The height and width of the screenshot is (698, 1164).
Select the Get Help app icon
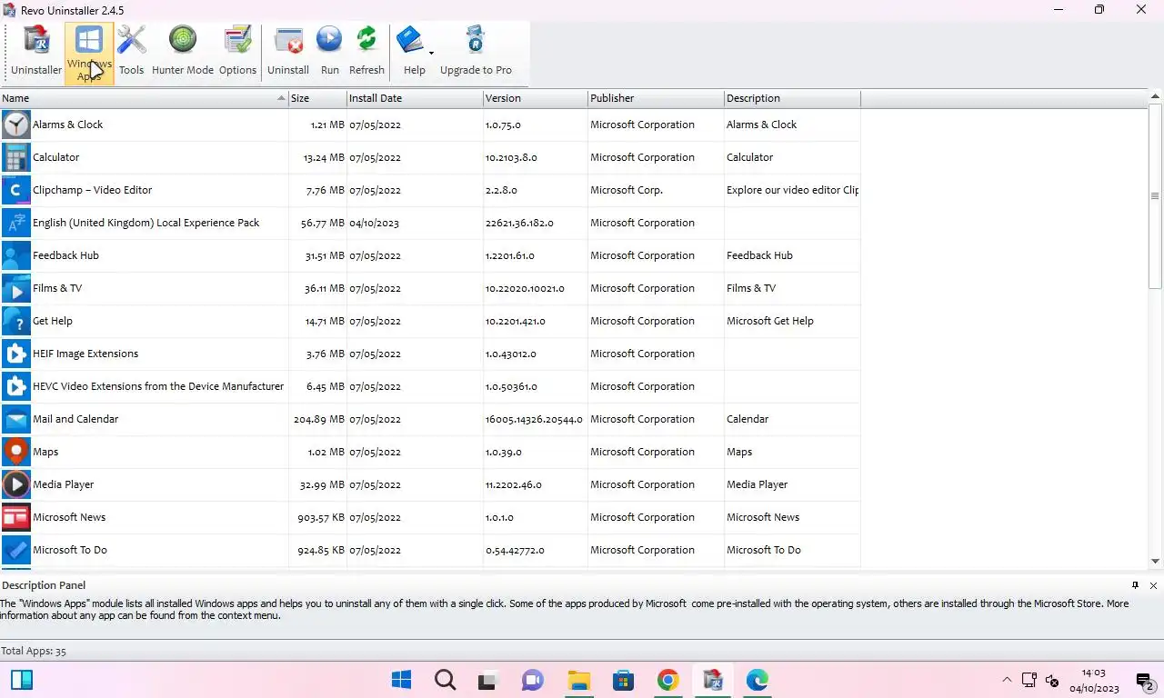tap(15, 321)
